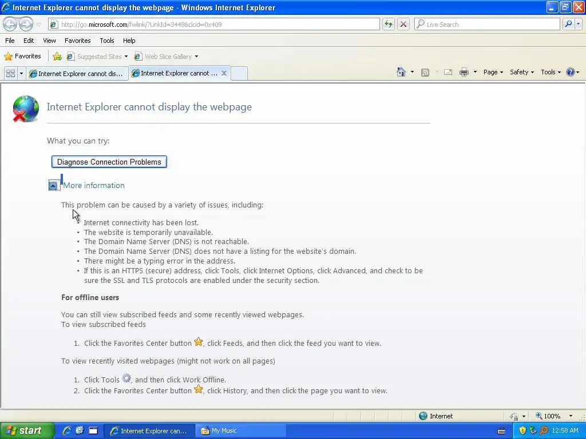Open the Favorites Center star button
The width and height of the screenshot is (586, 439).
pos(22,57)
